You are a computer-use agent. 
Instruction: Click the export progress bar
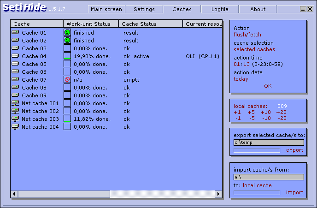pyautogui.click(x=257, y=150)
